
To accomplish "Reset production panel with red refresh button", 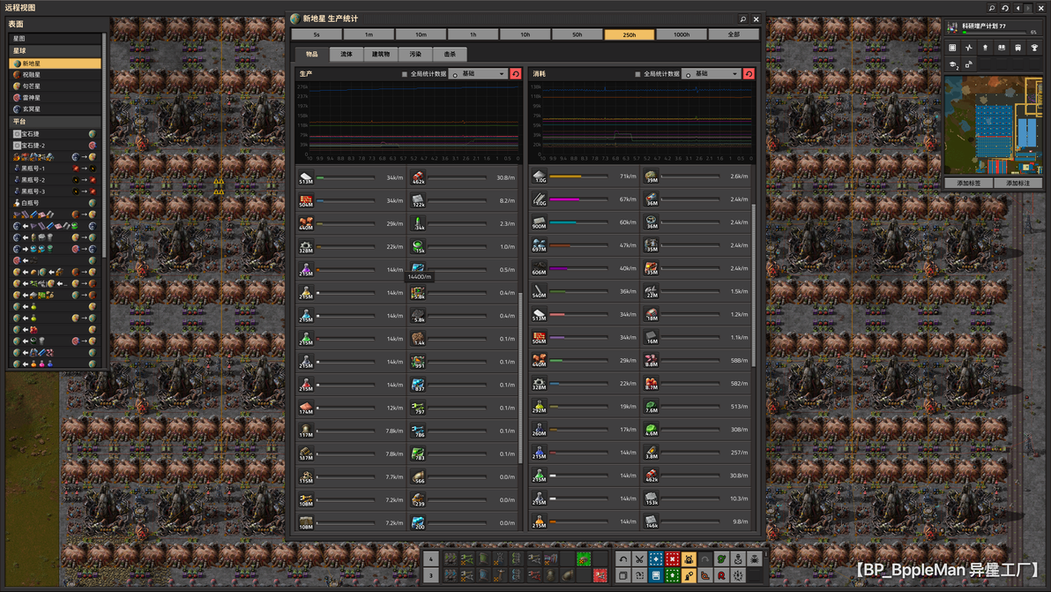I will pyautogui.click(x=516, y=74).
